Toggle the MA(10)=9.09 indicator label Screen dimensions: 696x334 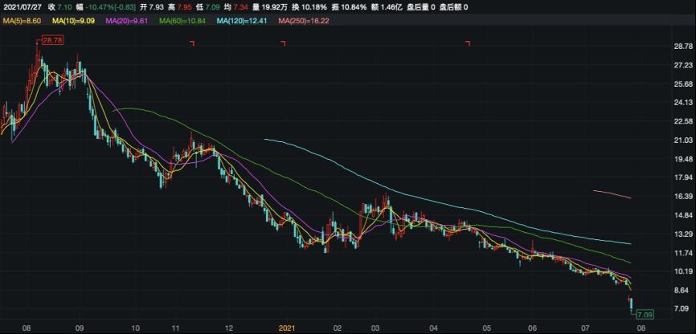tap(78, 19)
